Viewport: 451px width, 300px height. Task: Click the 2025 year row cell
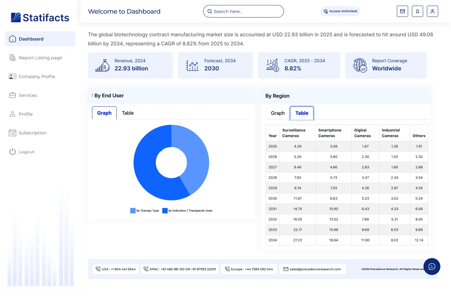(x=273, y=146)
